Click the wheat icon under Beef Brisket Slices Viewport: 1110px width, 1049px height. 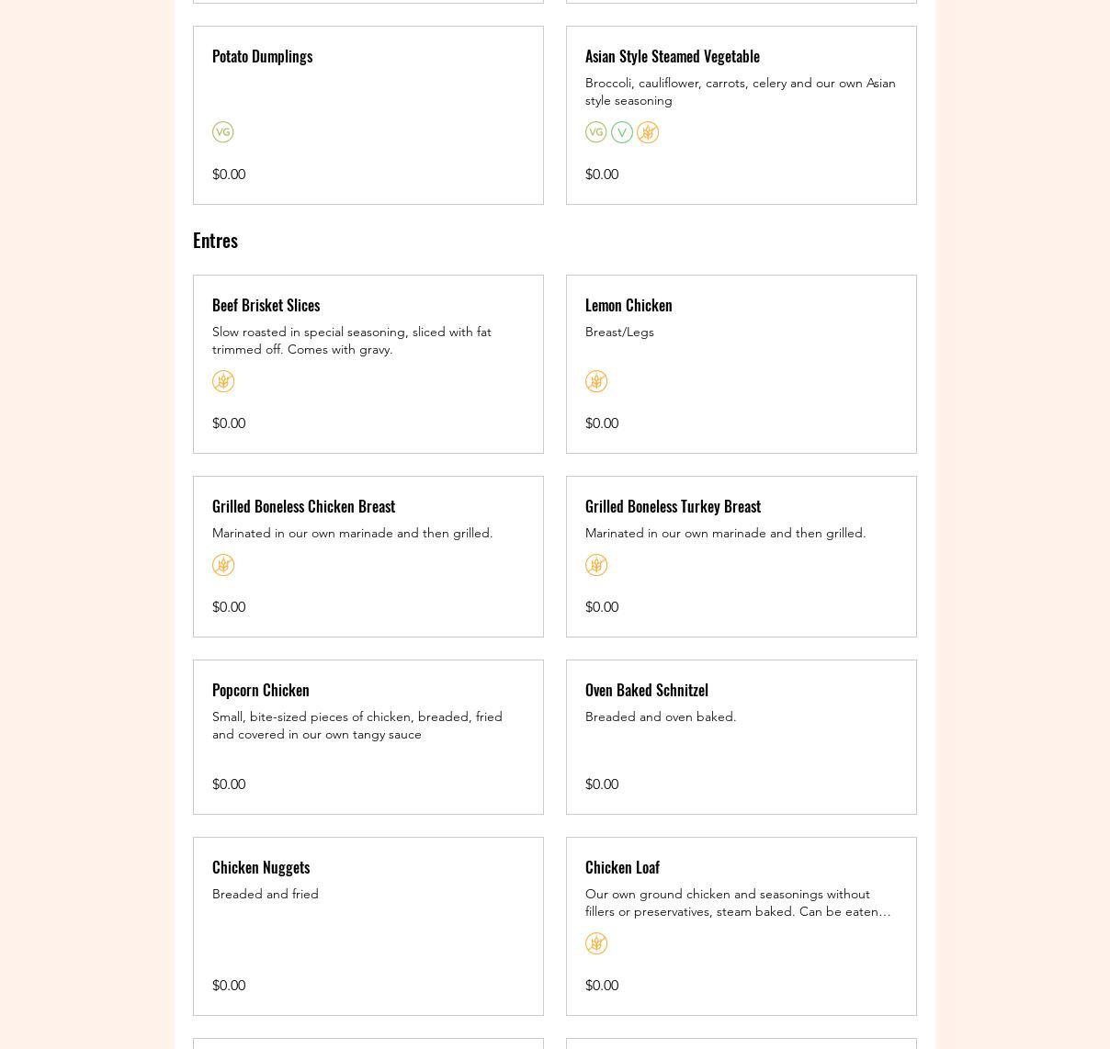[x=222, y=381]
